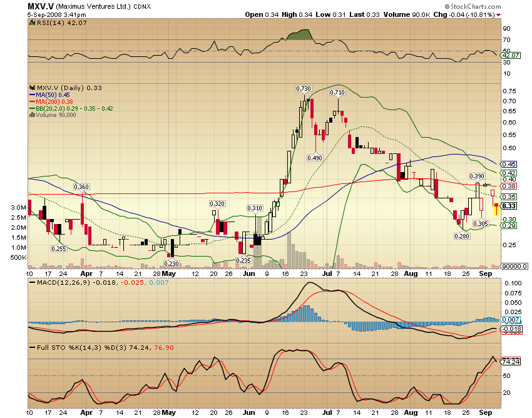Click the yellow highlighted latest candlestick
This screenshot has width=532, height=418.
pos(496,209)
